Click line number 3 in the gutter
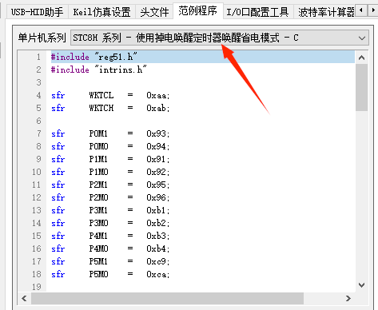This screenshot has width=378, height=310. 38,82
